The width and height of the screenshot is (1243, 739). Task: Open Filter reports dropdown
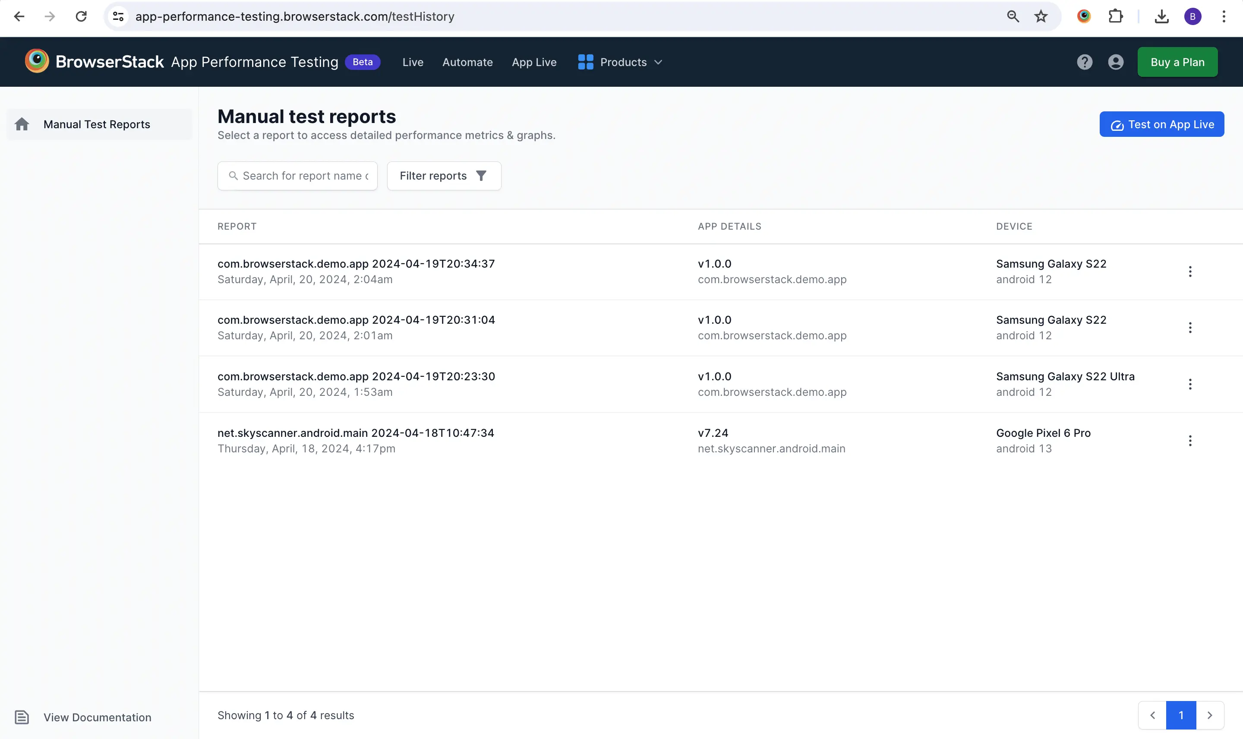pos(444,176)
